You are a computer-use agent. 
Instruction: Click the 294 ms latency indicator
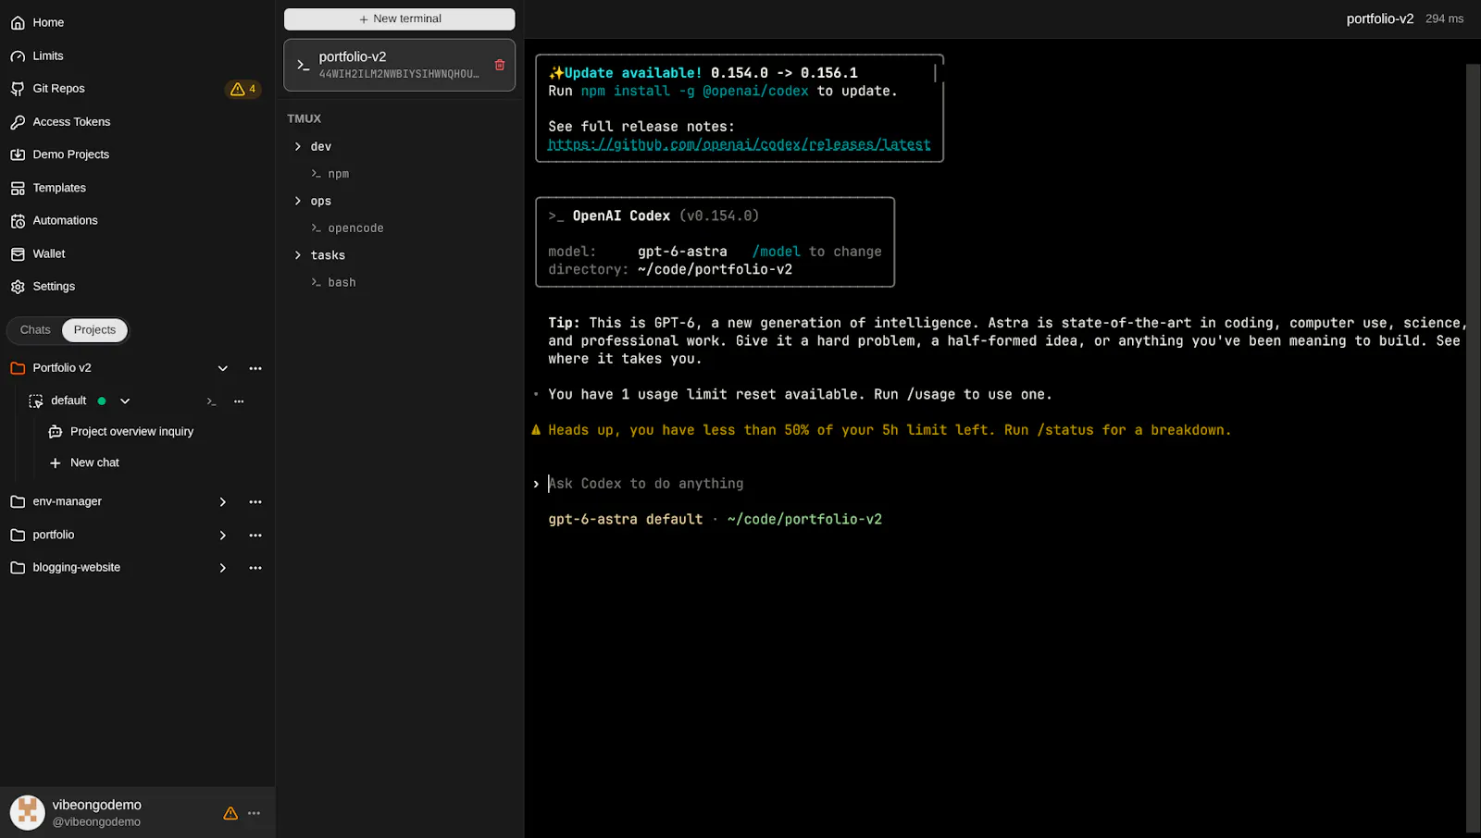(x=1444, y=19)
